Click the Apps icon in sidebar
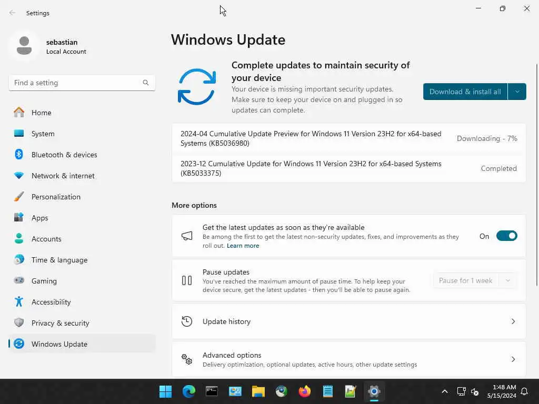 [x=19, y=217]
